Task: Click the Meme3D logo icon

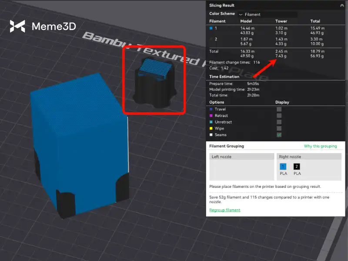Action: pyautogui.click(x=18, y=27)
